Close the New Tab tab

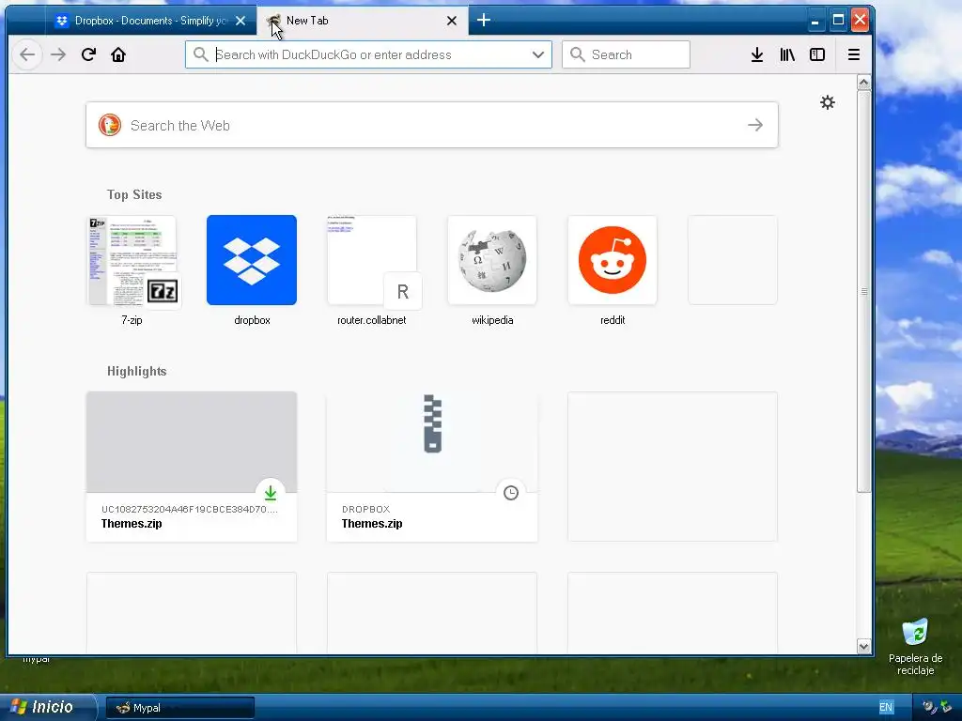click(x=452, y=21)
